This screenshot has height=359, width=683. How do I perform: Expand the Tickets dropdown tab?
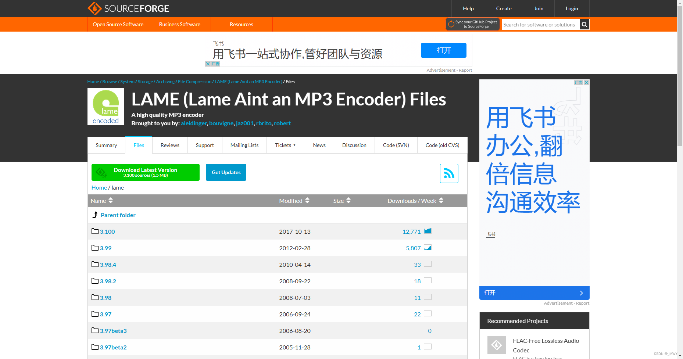tap(286, 145)
